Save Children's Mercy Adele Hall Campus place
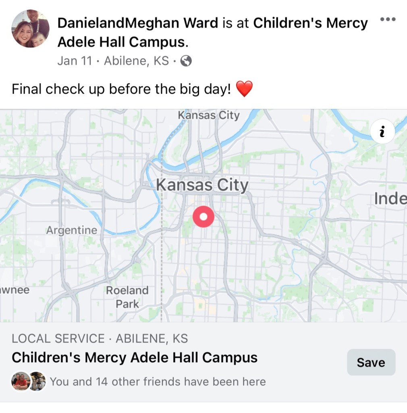Screen dimensions: 407x413 [371, 362]
